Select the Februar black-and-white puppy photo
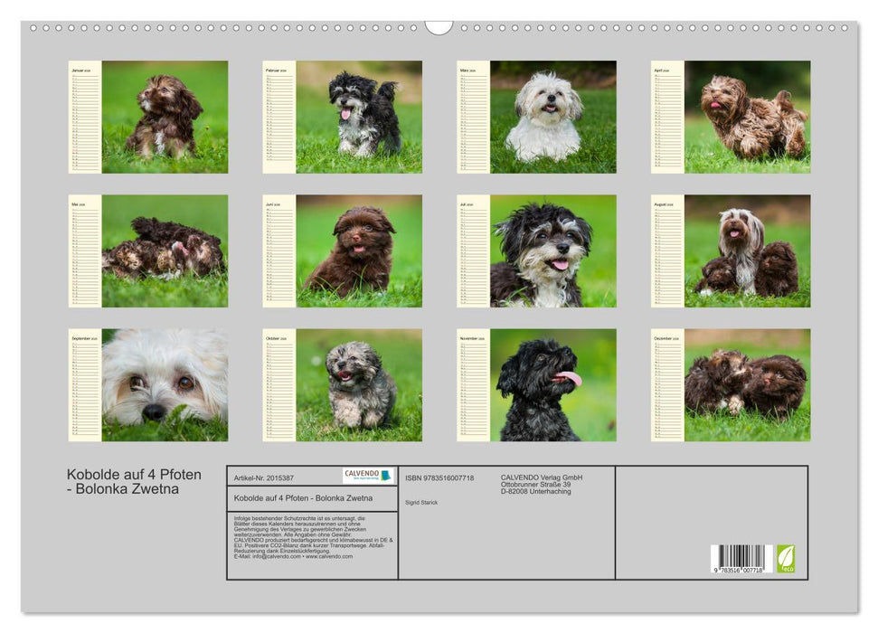The height and width of the screenshot is (633, 878). coord(359,117)
